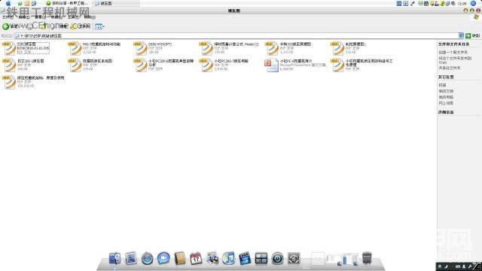Open the iCal calendar icon in dock
This screenshot has height=271, width=482.
(x=196, y=258)
